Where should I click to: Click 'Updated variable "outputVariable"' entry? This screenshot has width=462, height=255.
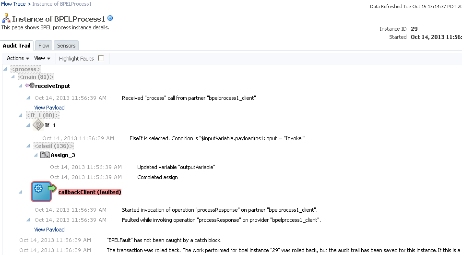point(176,167)
